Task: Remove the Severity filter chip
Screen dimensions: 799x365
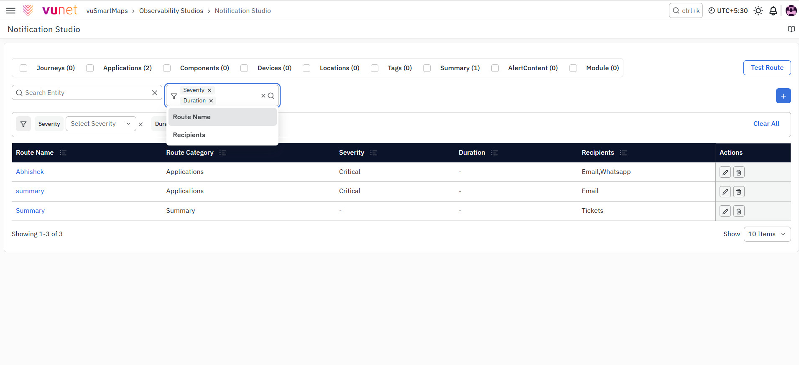Action: point(209,90)
